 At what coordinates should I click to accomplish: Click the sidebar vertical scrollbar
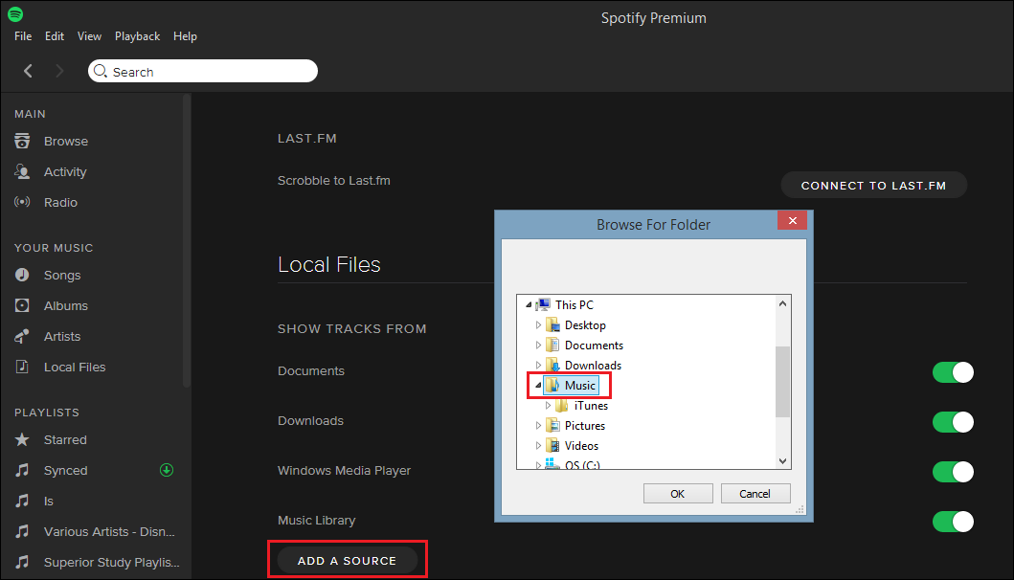pyautogui.click(x=187, y=240)
